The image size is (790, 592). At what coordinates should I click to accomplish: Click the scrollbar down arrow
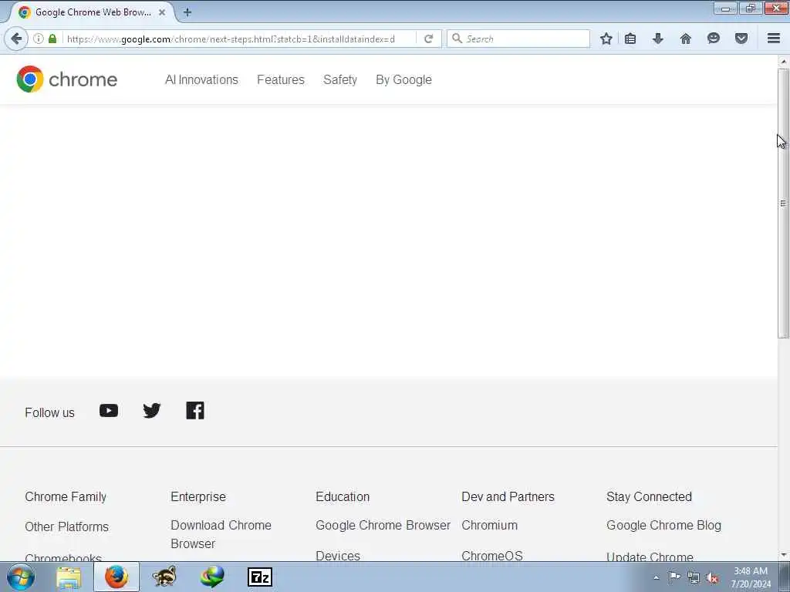(784, 555)
